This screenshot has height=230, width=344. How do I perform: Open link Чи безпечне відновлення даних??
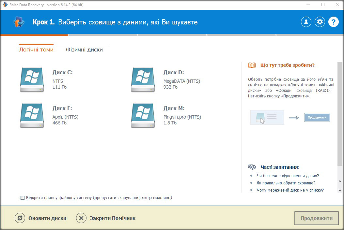pyautogui.click(x=288, y=176)
